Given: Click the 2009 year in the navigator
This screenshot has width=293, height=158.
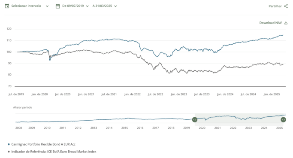Looking at the screenshot, I should coord(32,128).
